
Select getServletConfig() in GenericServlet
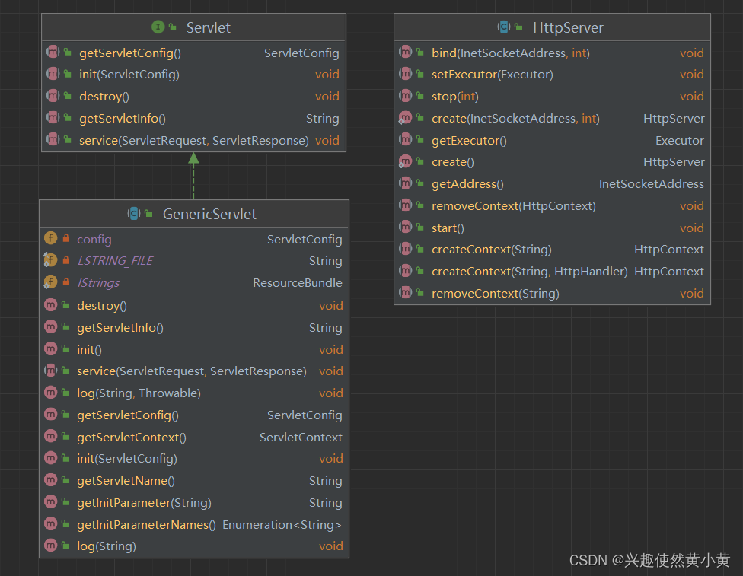127,415
